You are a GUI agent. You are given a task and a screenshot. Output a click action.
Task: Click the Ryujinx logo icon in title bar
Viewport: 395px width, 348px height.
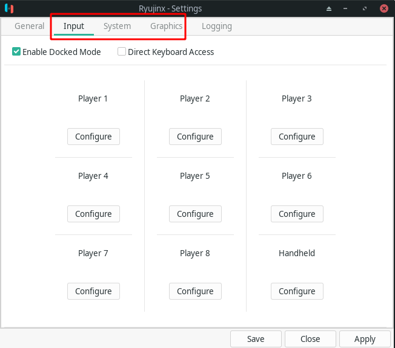pyautogui.click(x=9, y=8)
